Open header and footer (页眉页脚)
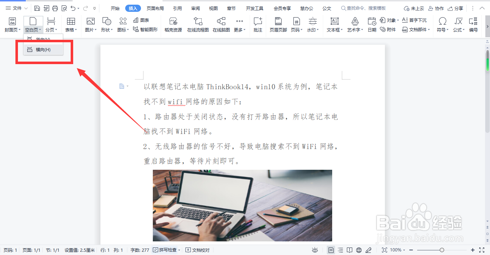The width and height of the screenshot is (490, 255). click(278, 25)
